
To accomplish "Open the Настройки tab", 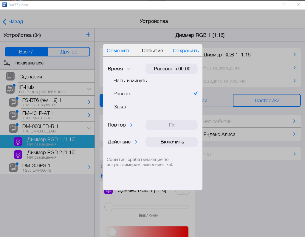I will pos(267,100).
